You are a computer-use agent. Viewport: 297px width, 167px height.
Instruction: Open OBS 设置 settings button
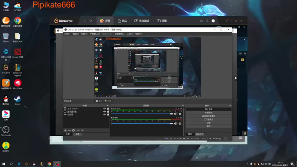pyautogui.click(x=209, y=123)
